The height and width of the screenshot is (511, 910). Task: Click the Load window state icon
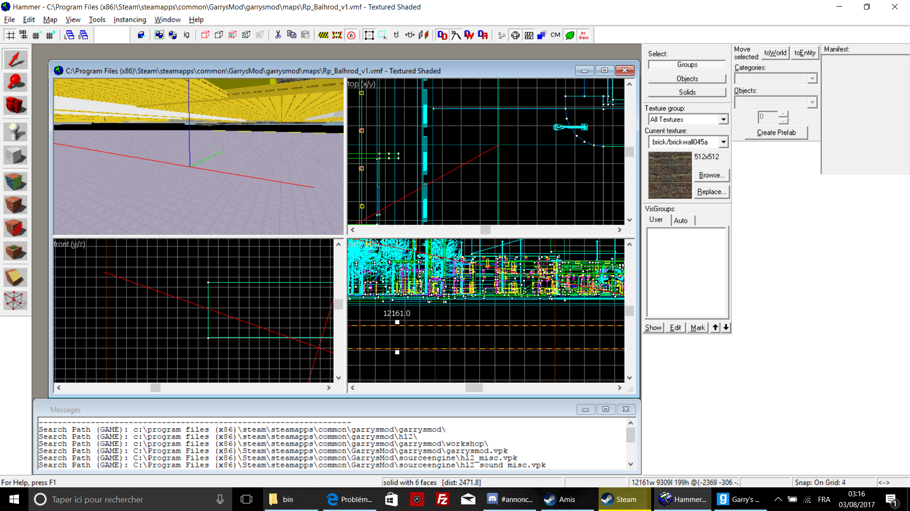[x=69, y=35]
